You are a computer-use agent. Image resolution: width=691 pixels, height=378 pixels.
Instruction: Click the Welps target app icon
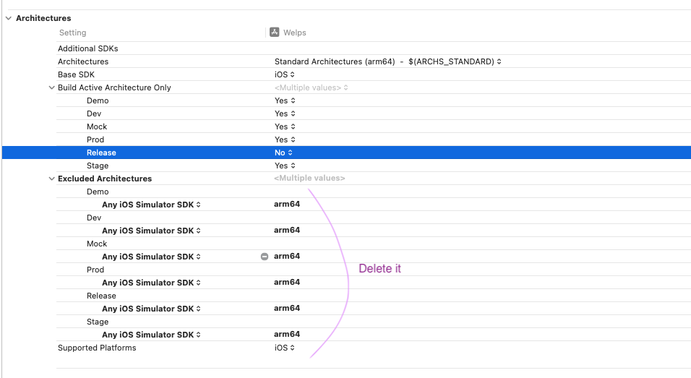tap(274, 33)
